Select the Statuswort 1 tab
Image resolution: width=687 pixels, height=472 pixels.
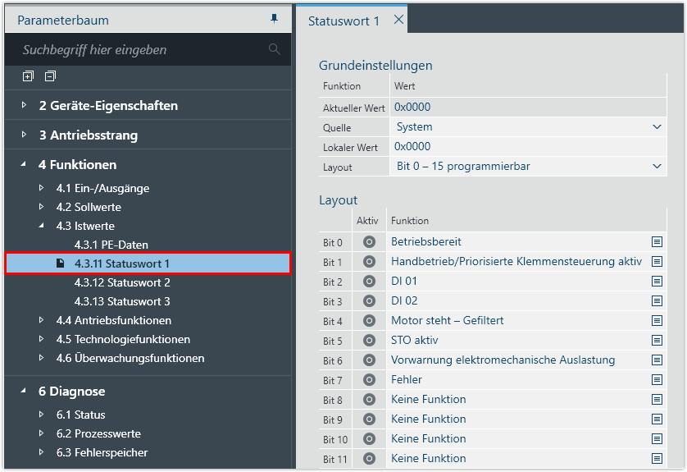343,21
